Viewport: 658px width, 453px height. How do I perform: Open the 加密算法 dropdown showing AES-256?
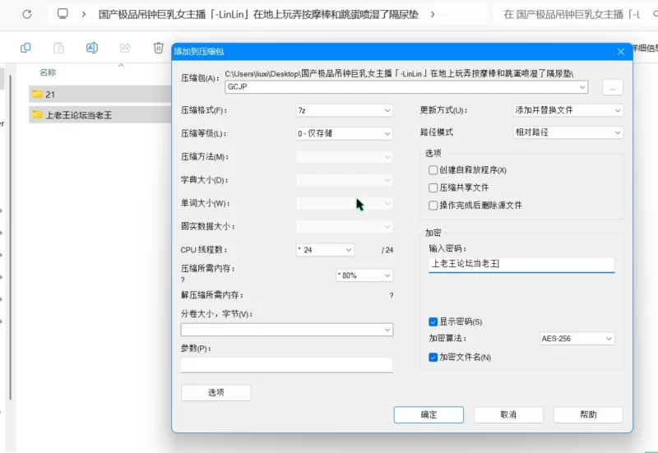[577, 339]
